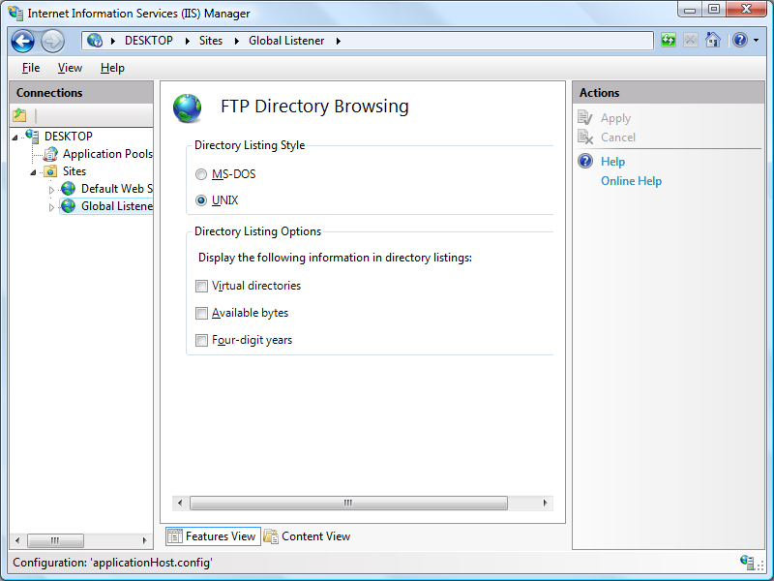Screen dimensions: 774x581
Task: Click the DESKTOP server computer icon
Action: pos(32,136)
